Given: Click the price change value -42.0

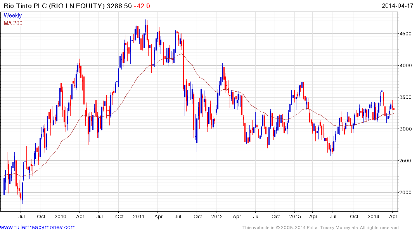Looking at the screenshot, I should tap(142, 6).
